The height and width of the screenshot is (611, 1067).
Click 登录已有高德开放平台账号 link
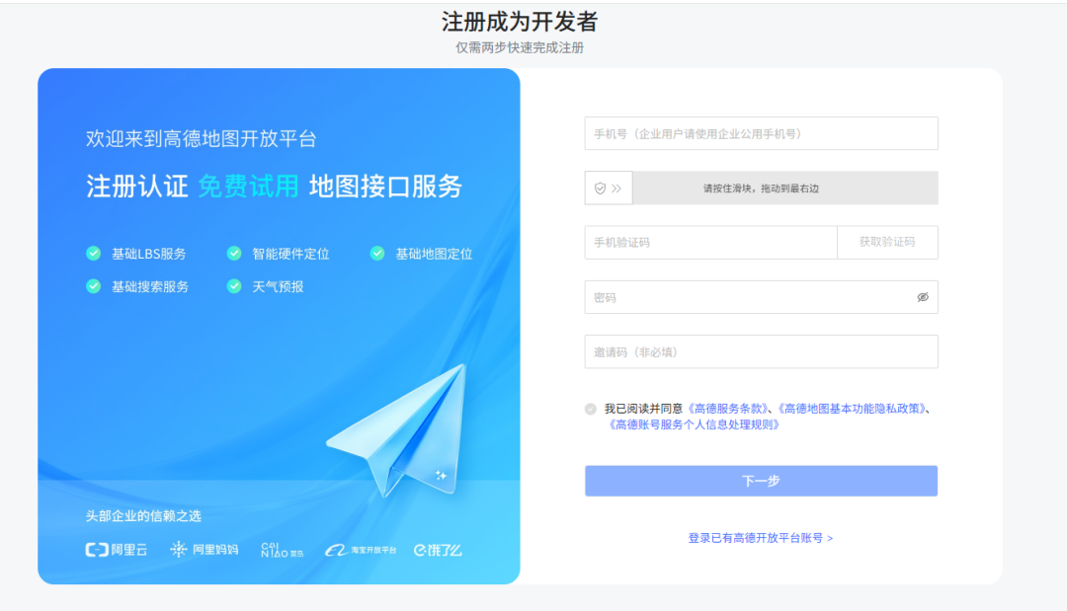(761, 538)
